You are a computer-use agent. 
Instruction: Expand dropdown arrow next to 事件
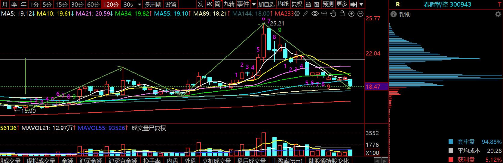click(253, 4)
